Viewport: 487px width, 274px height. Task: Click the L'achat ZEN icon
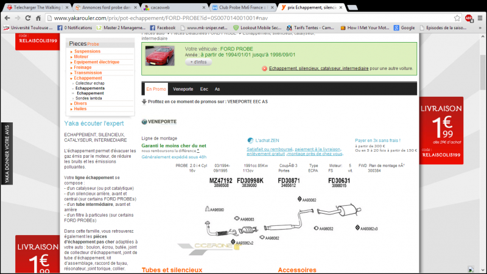coord(250,141)
